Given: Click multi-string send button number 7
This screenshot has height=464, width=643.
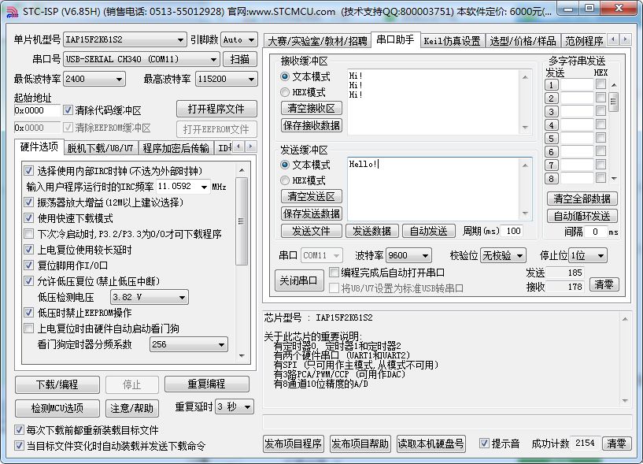Looking at the screenshot, I should point(551,165).
